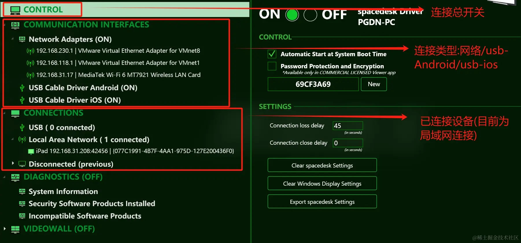This screenshot has height=243, width=521.
Task: Open System Information entry
Action: coord(63,191)
